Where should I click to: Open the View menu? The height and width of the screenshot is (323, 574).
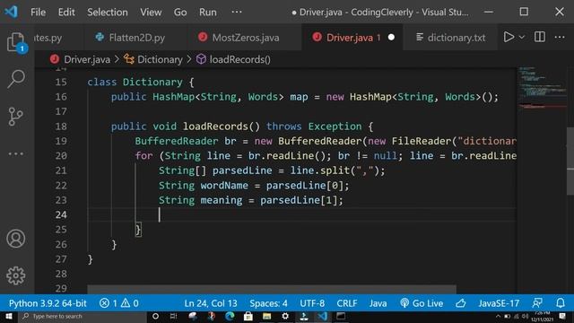coord(151,12)
